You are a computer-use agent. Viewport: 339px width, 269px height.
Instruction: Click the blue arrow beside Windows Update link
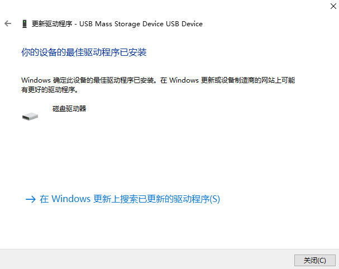pyautogui.click(x=31, y=199)
